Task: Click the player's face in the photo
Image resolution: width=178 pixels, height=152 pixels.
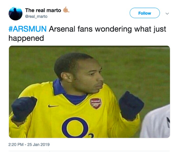Action: (x=91, y=76)
